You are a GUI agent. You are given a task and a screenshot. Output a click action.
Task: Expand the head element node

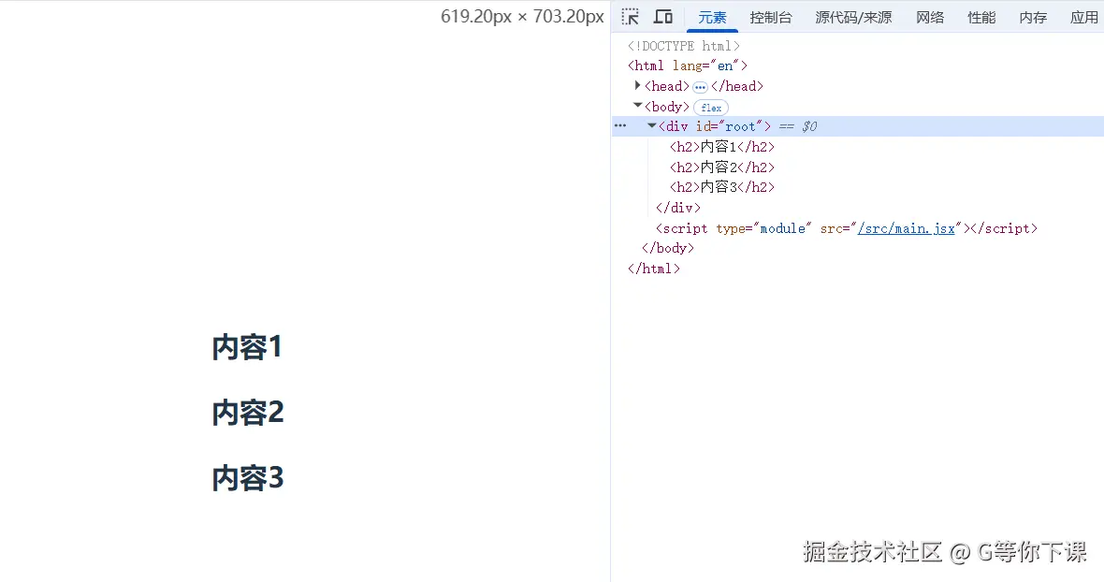(x=637, y=85)
